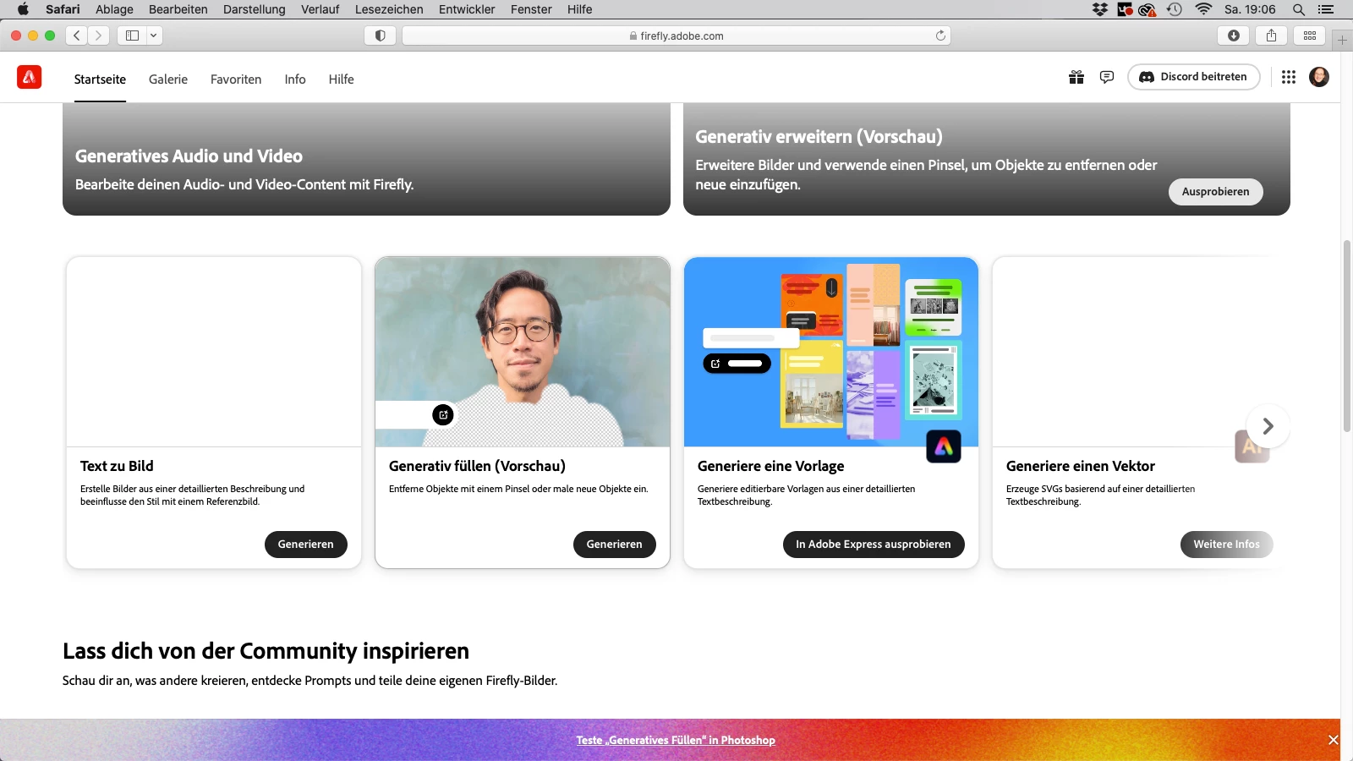
Task: Click the Adobe Express logo badge
Action: 944,446
